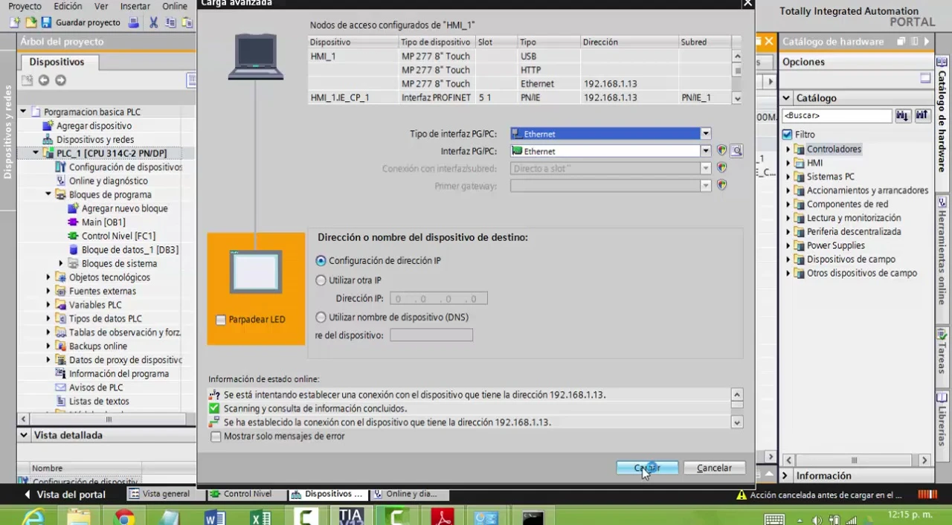Screen dimensions: 952x525
Task: Expand HMI catalog folder
Action: (788, 163)
